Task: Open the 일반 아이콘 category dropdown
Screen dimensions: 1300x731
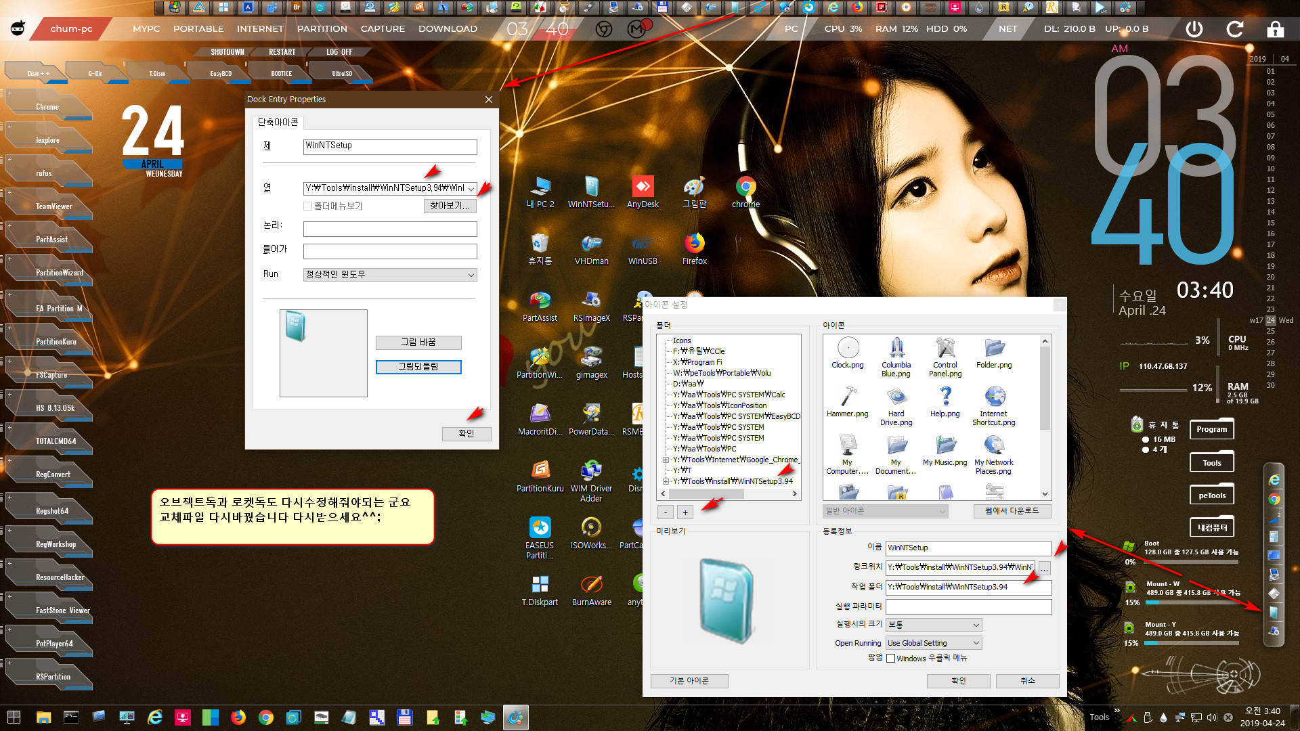Action: (x=885, y=511)
